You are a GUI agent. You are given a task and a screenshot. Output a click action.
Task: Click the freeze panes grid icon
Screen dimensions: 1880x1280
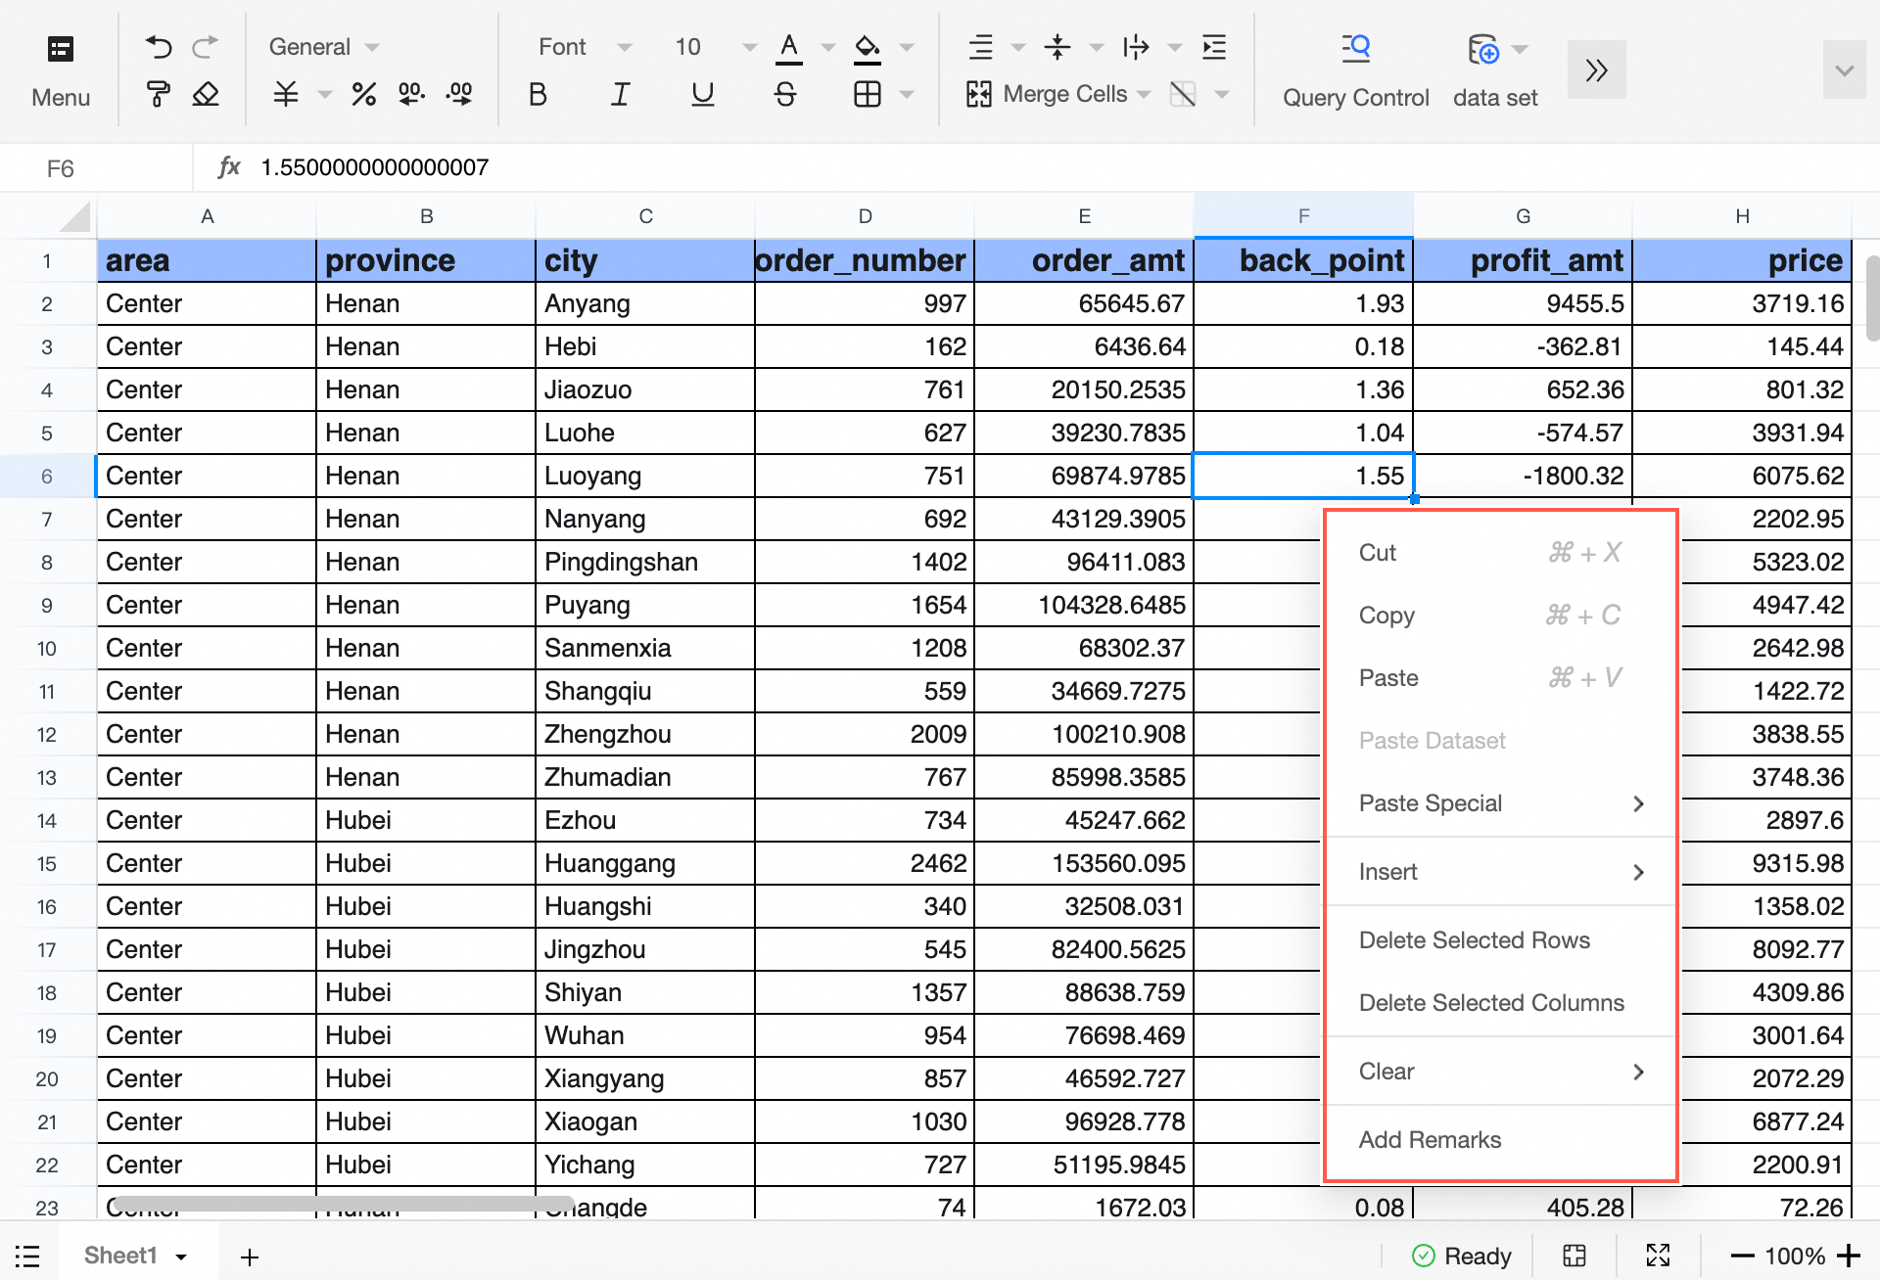(1574, 1256)
